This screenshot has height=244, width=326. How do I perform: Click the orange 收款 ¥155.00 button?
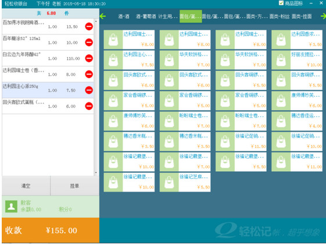[x=51, y=230]
